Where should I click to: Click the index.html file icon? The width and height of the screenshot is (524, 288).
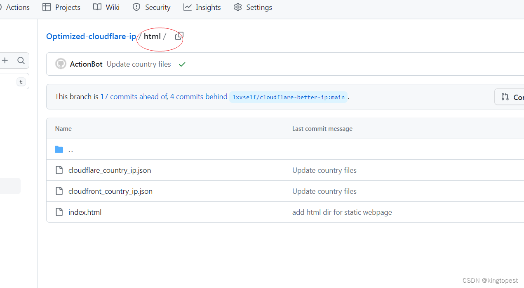coord(59,212)
